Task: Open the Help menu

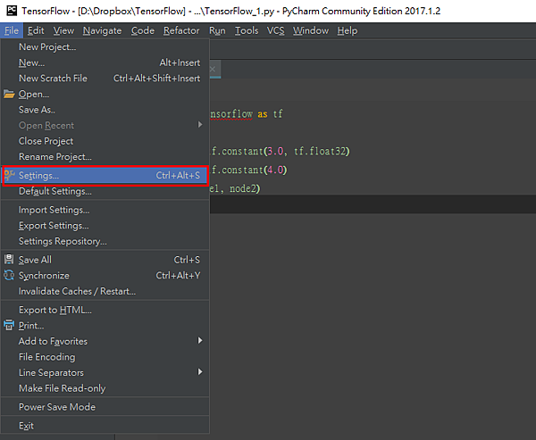Action: (348, 30)
